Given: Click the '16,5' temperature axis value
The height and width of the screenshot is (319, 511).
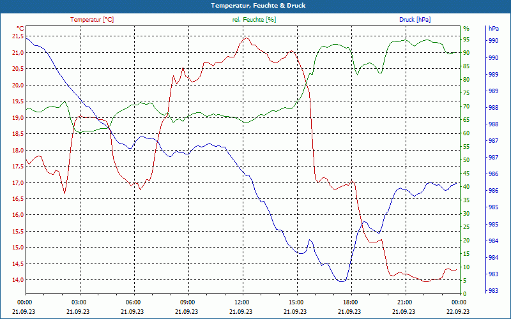Looking at the screenshot, I should click(x=18, y=199).
